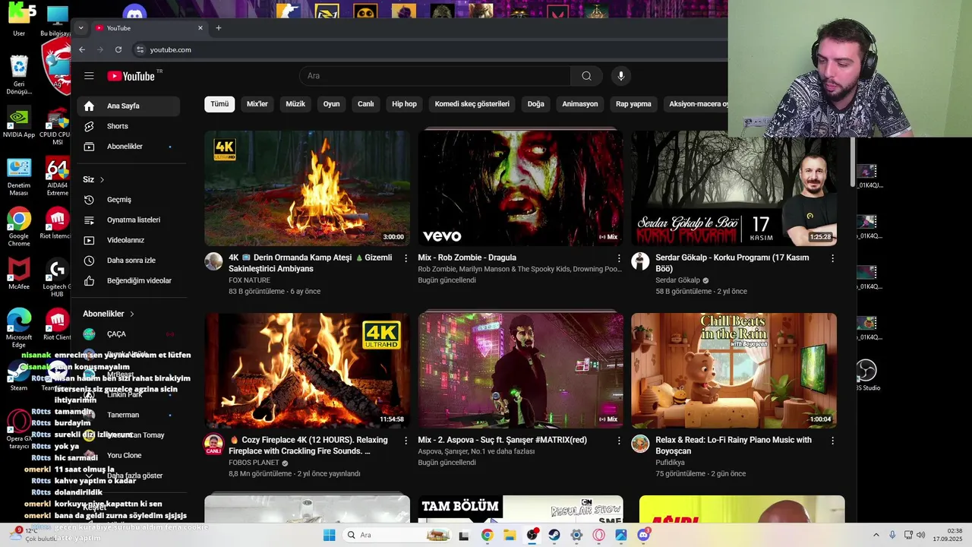The width and height of the screenshot is (972, 547).
Task: Open options menu for Rob Zombie mix
Action: coord(619,258)
